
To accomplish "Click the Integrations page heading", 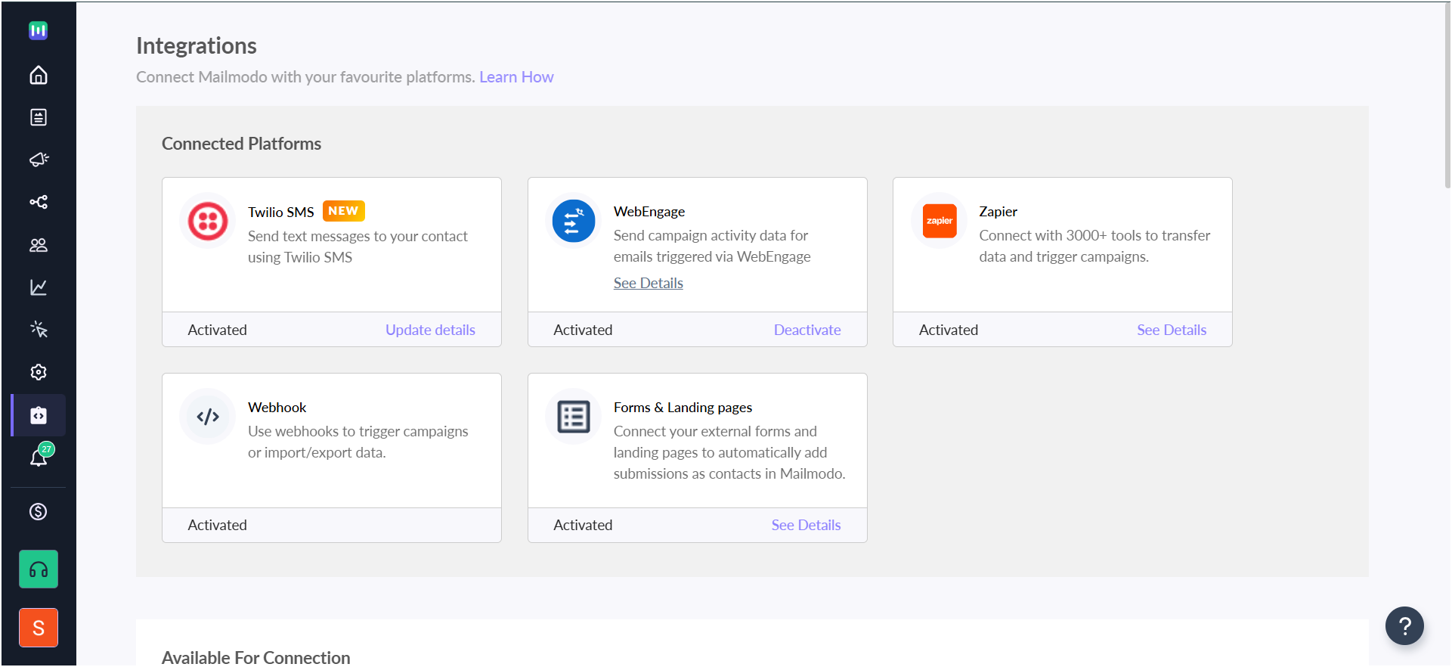I will (x=197, y=46).
